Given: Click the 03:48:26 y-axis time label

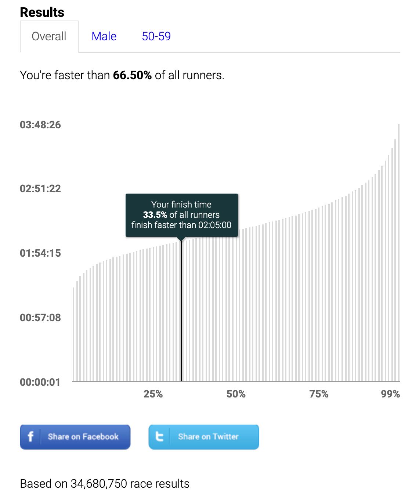Looking at the screenshot, I should point(40,125).
